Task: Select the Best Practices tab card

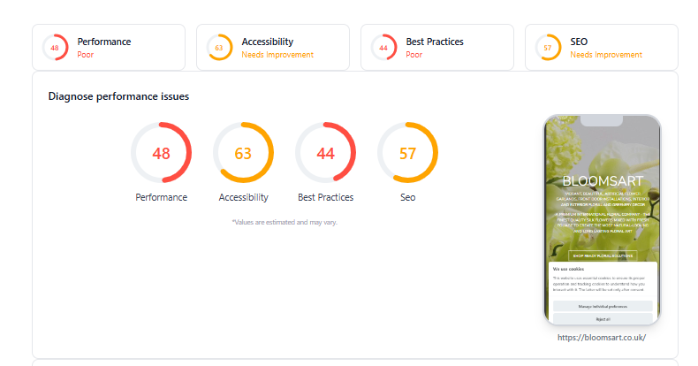Action: [x=437, y=47]
